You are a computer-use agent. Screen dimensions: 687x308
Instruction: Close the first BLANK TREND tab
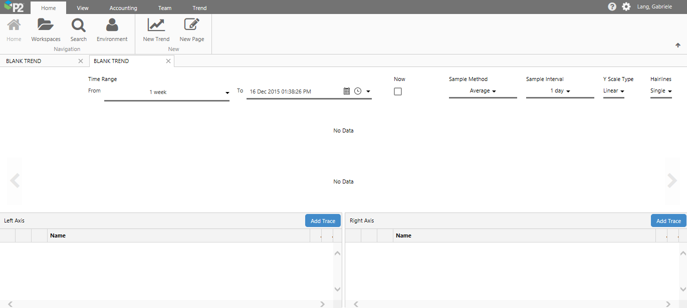pyautogui.click(x=81, y=61)
